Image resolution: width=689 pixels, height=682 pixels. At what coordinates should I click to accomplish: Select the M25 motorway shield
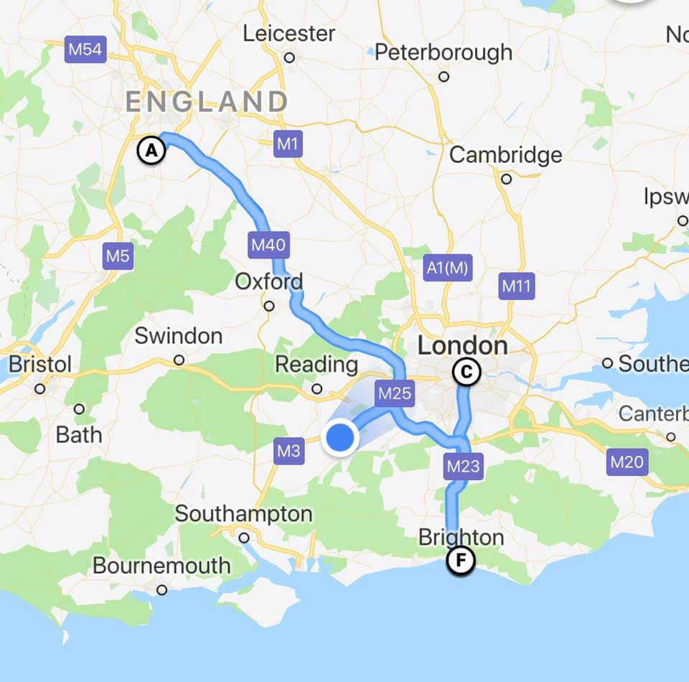tap(395, 393)
